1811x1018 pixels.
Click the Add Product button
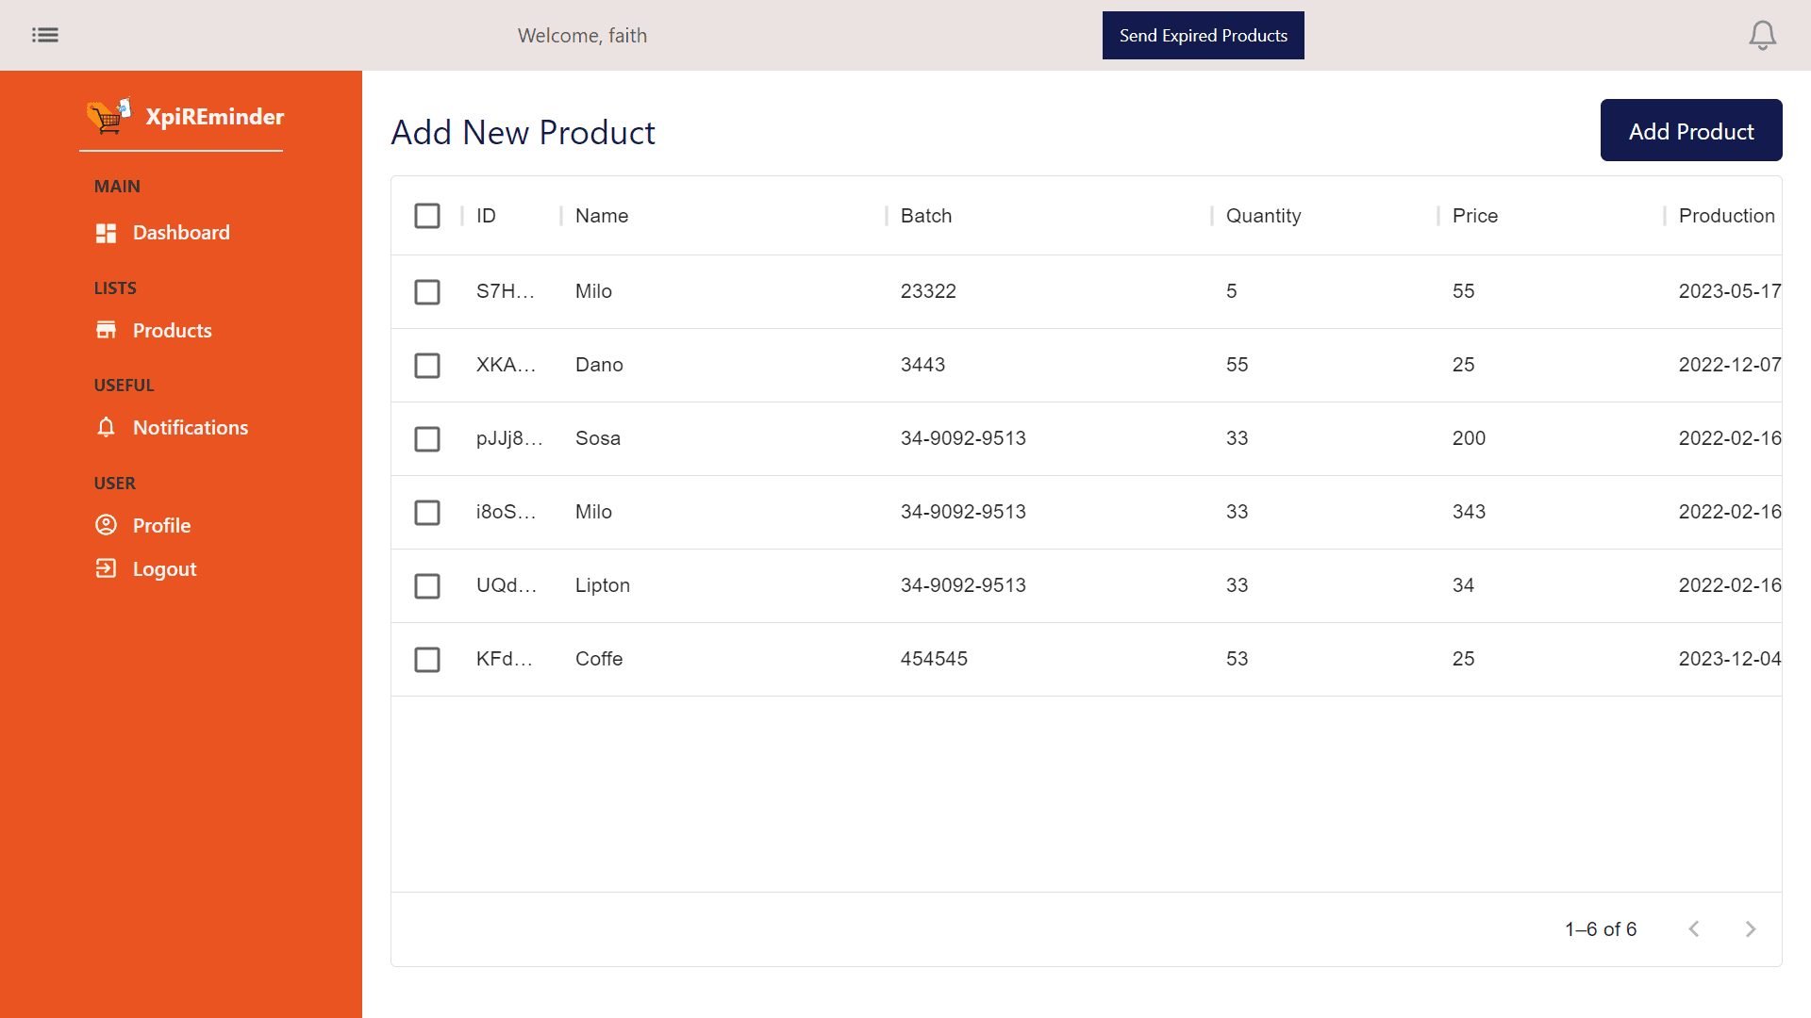pyautogui.click(x=1690, y=131)
